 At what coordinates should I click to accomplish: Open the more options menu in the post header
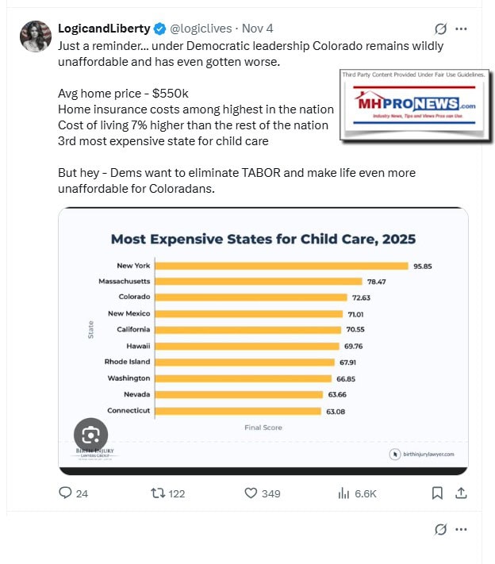(x=462, y=29)
